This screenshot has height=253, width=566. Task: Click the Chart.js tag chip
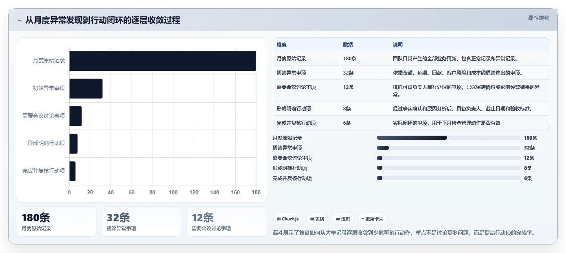pos(288,219)
